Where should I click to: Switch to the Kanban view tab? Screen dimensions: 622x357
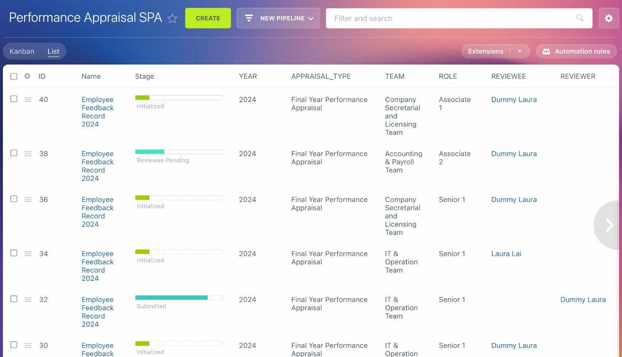click(22, 51)
